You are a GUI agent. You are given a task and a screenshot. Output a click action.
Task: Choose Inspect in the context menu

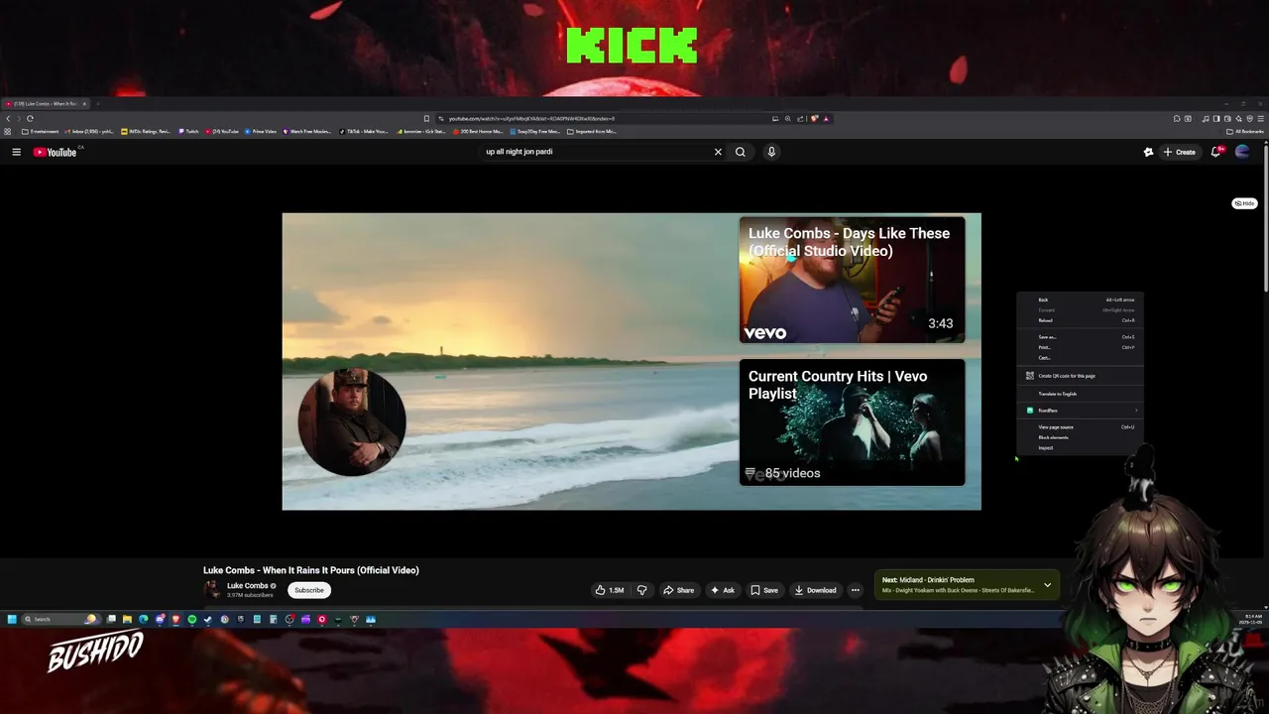pyautogui.click(x=1081, y=448)
